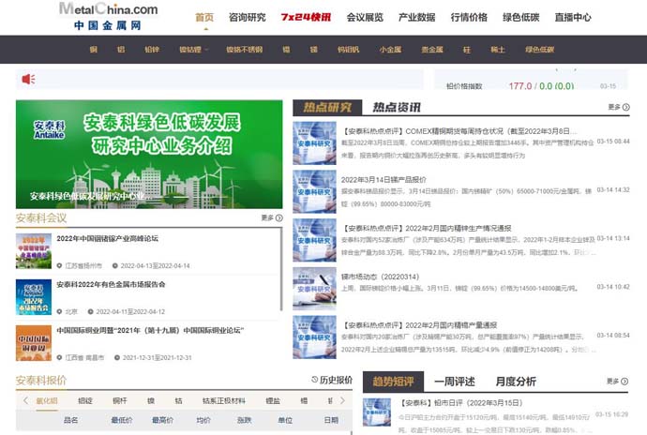Viewport: 647px width, 435px height.
Task: Open thumbnail of 2022年2月国内精锌生产情况通报 article
Action: [x=314, y=240]
